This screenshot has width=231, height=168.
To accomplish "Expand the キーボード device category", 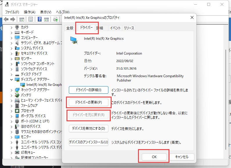I will click(12, 32).
